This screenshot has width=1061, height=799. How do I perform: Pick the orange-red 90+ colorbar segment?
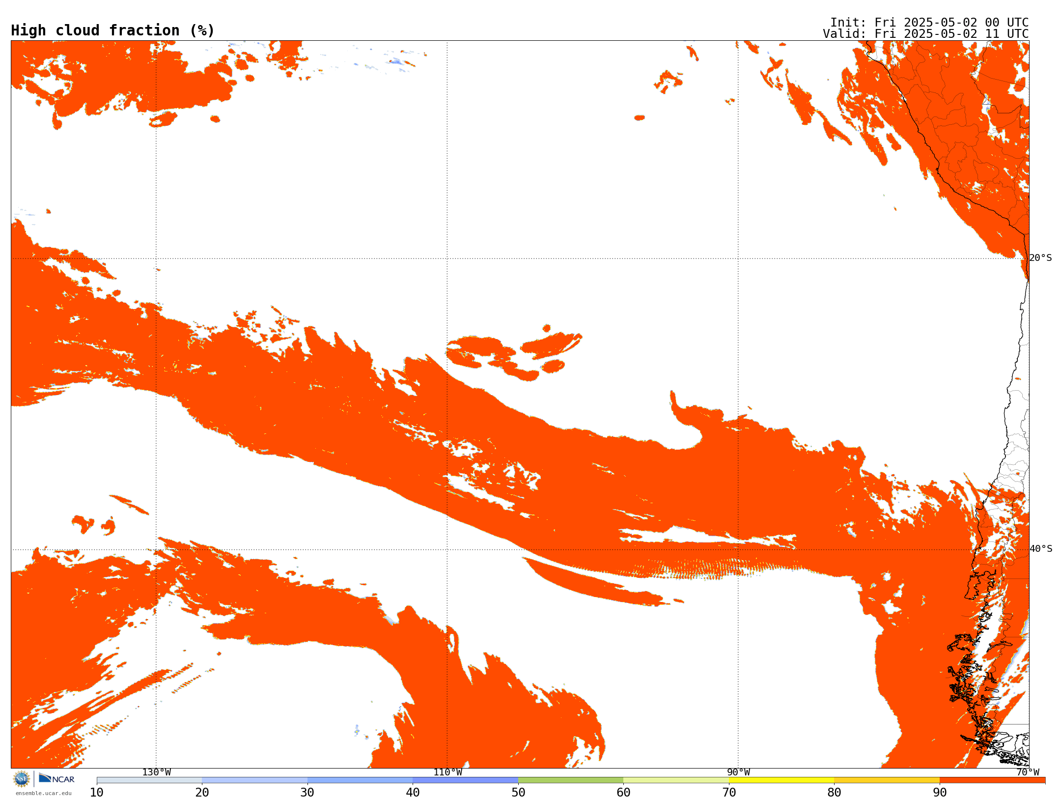pyautogui.click(x=992, y=780)
